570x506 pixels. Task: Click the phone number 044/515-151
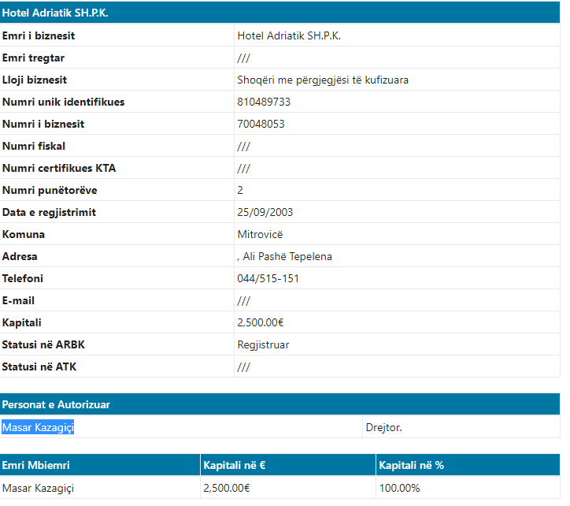[268, 278]
